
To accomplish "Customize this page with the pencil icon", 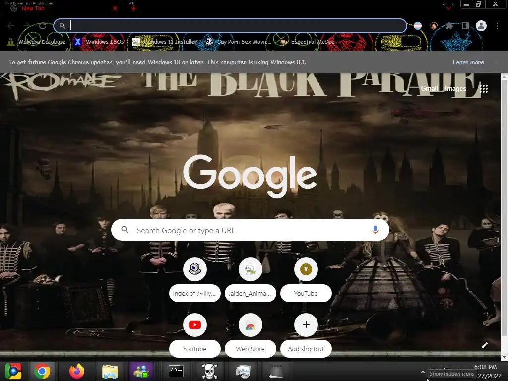I will 484,345.
